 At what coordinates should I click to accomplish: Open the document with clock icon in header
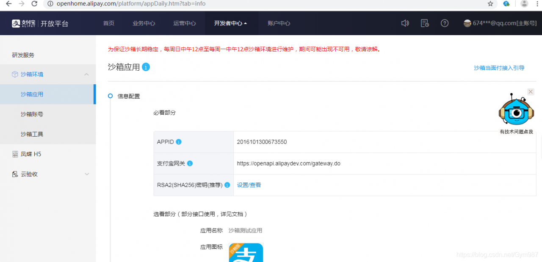point(425,23)
